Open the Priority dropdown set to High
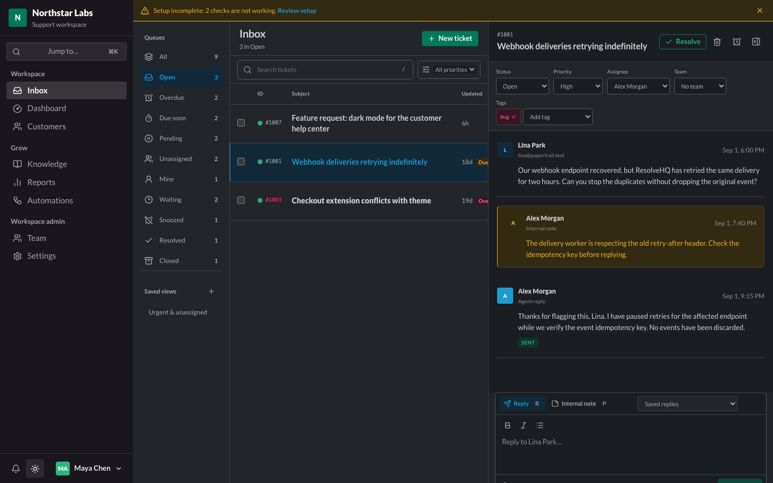This screenshot has width=773, height=483. 578,86
